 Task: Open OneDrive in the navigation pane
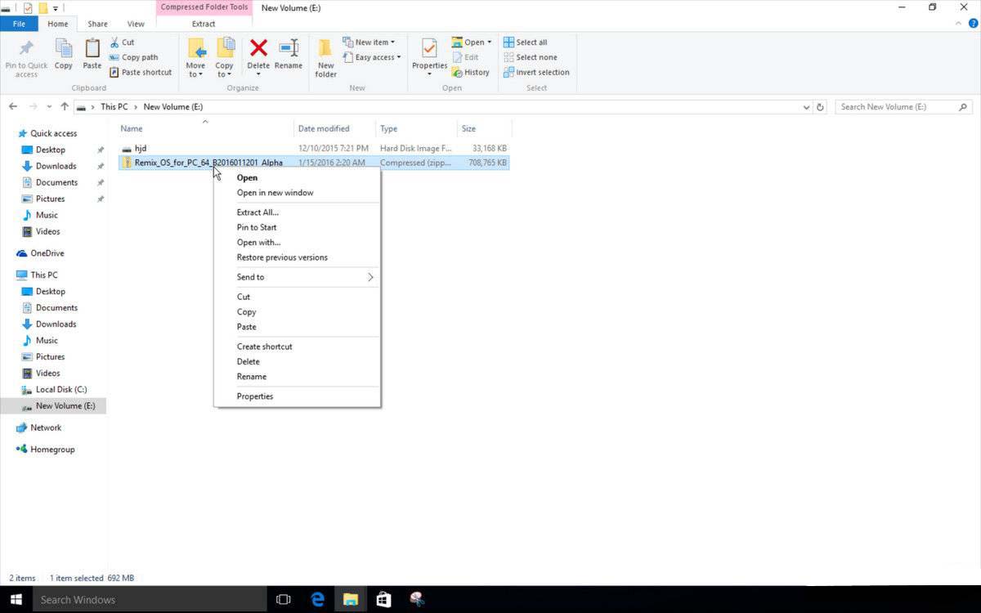point(47,253)
